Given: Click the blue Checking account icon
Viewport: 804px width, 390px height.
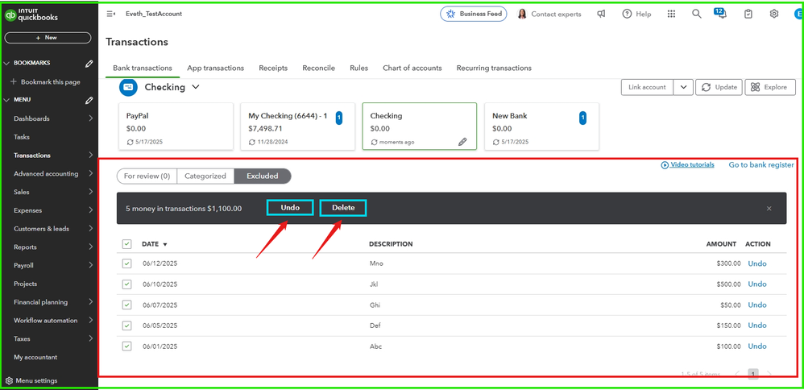Looking at the screenshot, I should pyautogui.click(x=128, y=87).
